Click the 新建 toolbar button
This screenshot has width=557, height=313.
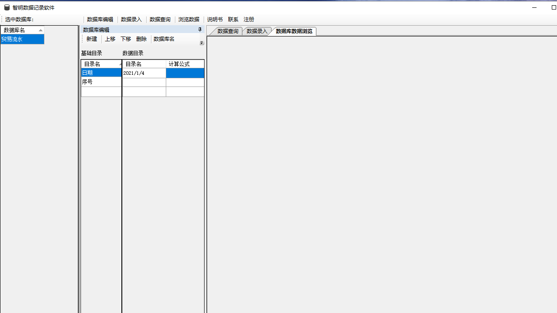[92, 39]
